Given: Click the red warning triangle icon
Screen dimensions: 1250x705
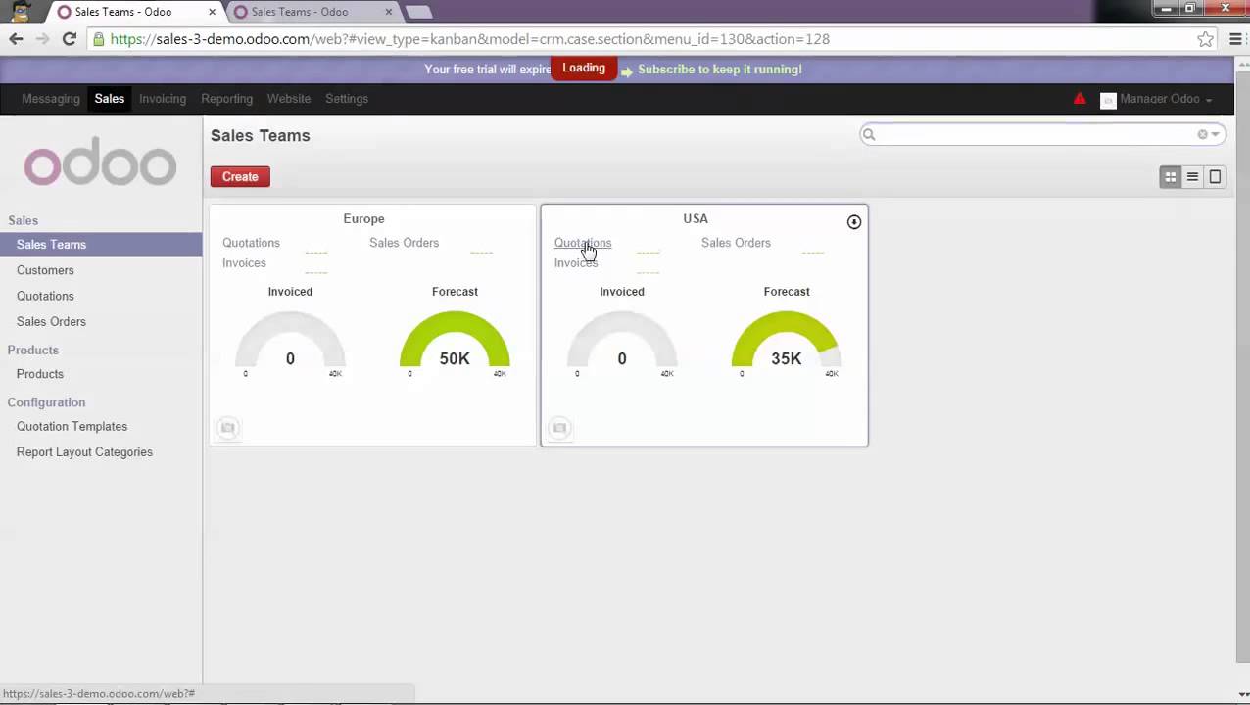Looking at the screenshot, I should pos(1080,99).
